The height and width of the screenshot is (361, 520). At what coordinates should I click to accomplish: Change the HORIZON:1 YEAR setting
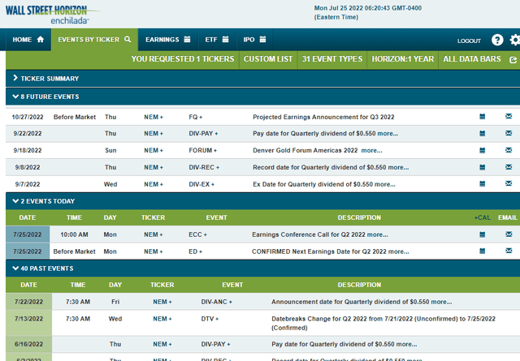click(x=403, y=59)
